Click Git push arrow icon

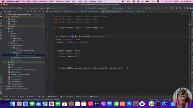point(165,8)
